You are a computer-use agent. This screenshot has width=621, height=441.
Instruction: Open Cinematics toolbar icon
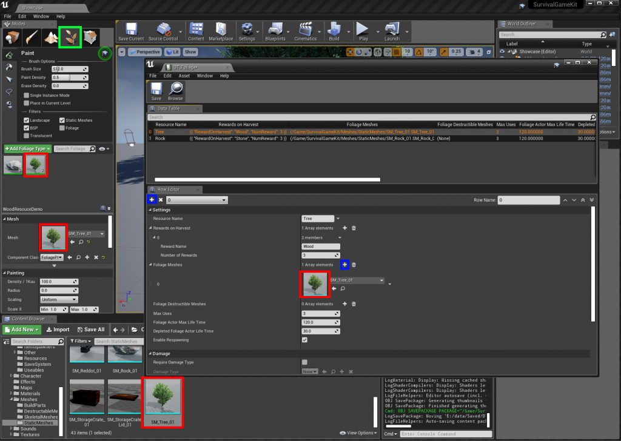coord(306,31)
